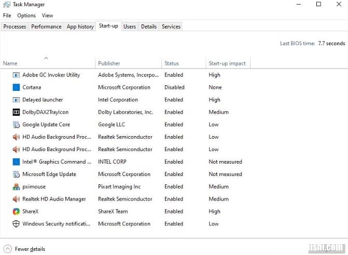Screen dimensions: 348x255
Task: Click the Intel Graphics Command icon
Action: click(x=16, y=162)
